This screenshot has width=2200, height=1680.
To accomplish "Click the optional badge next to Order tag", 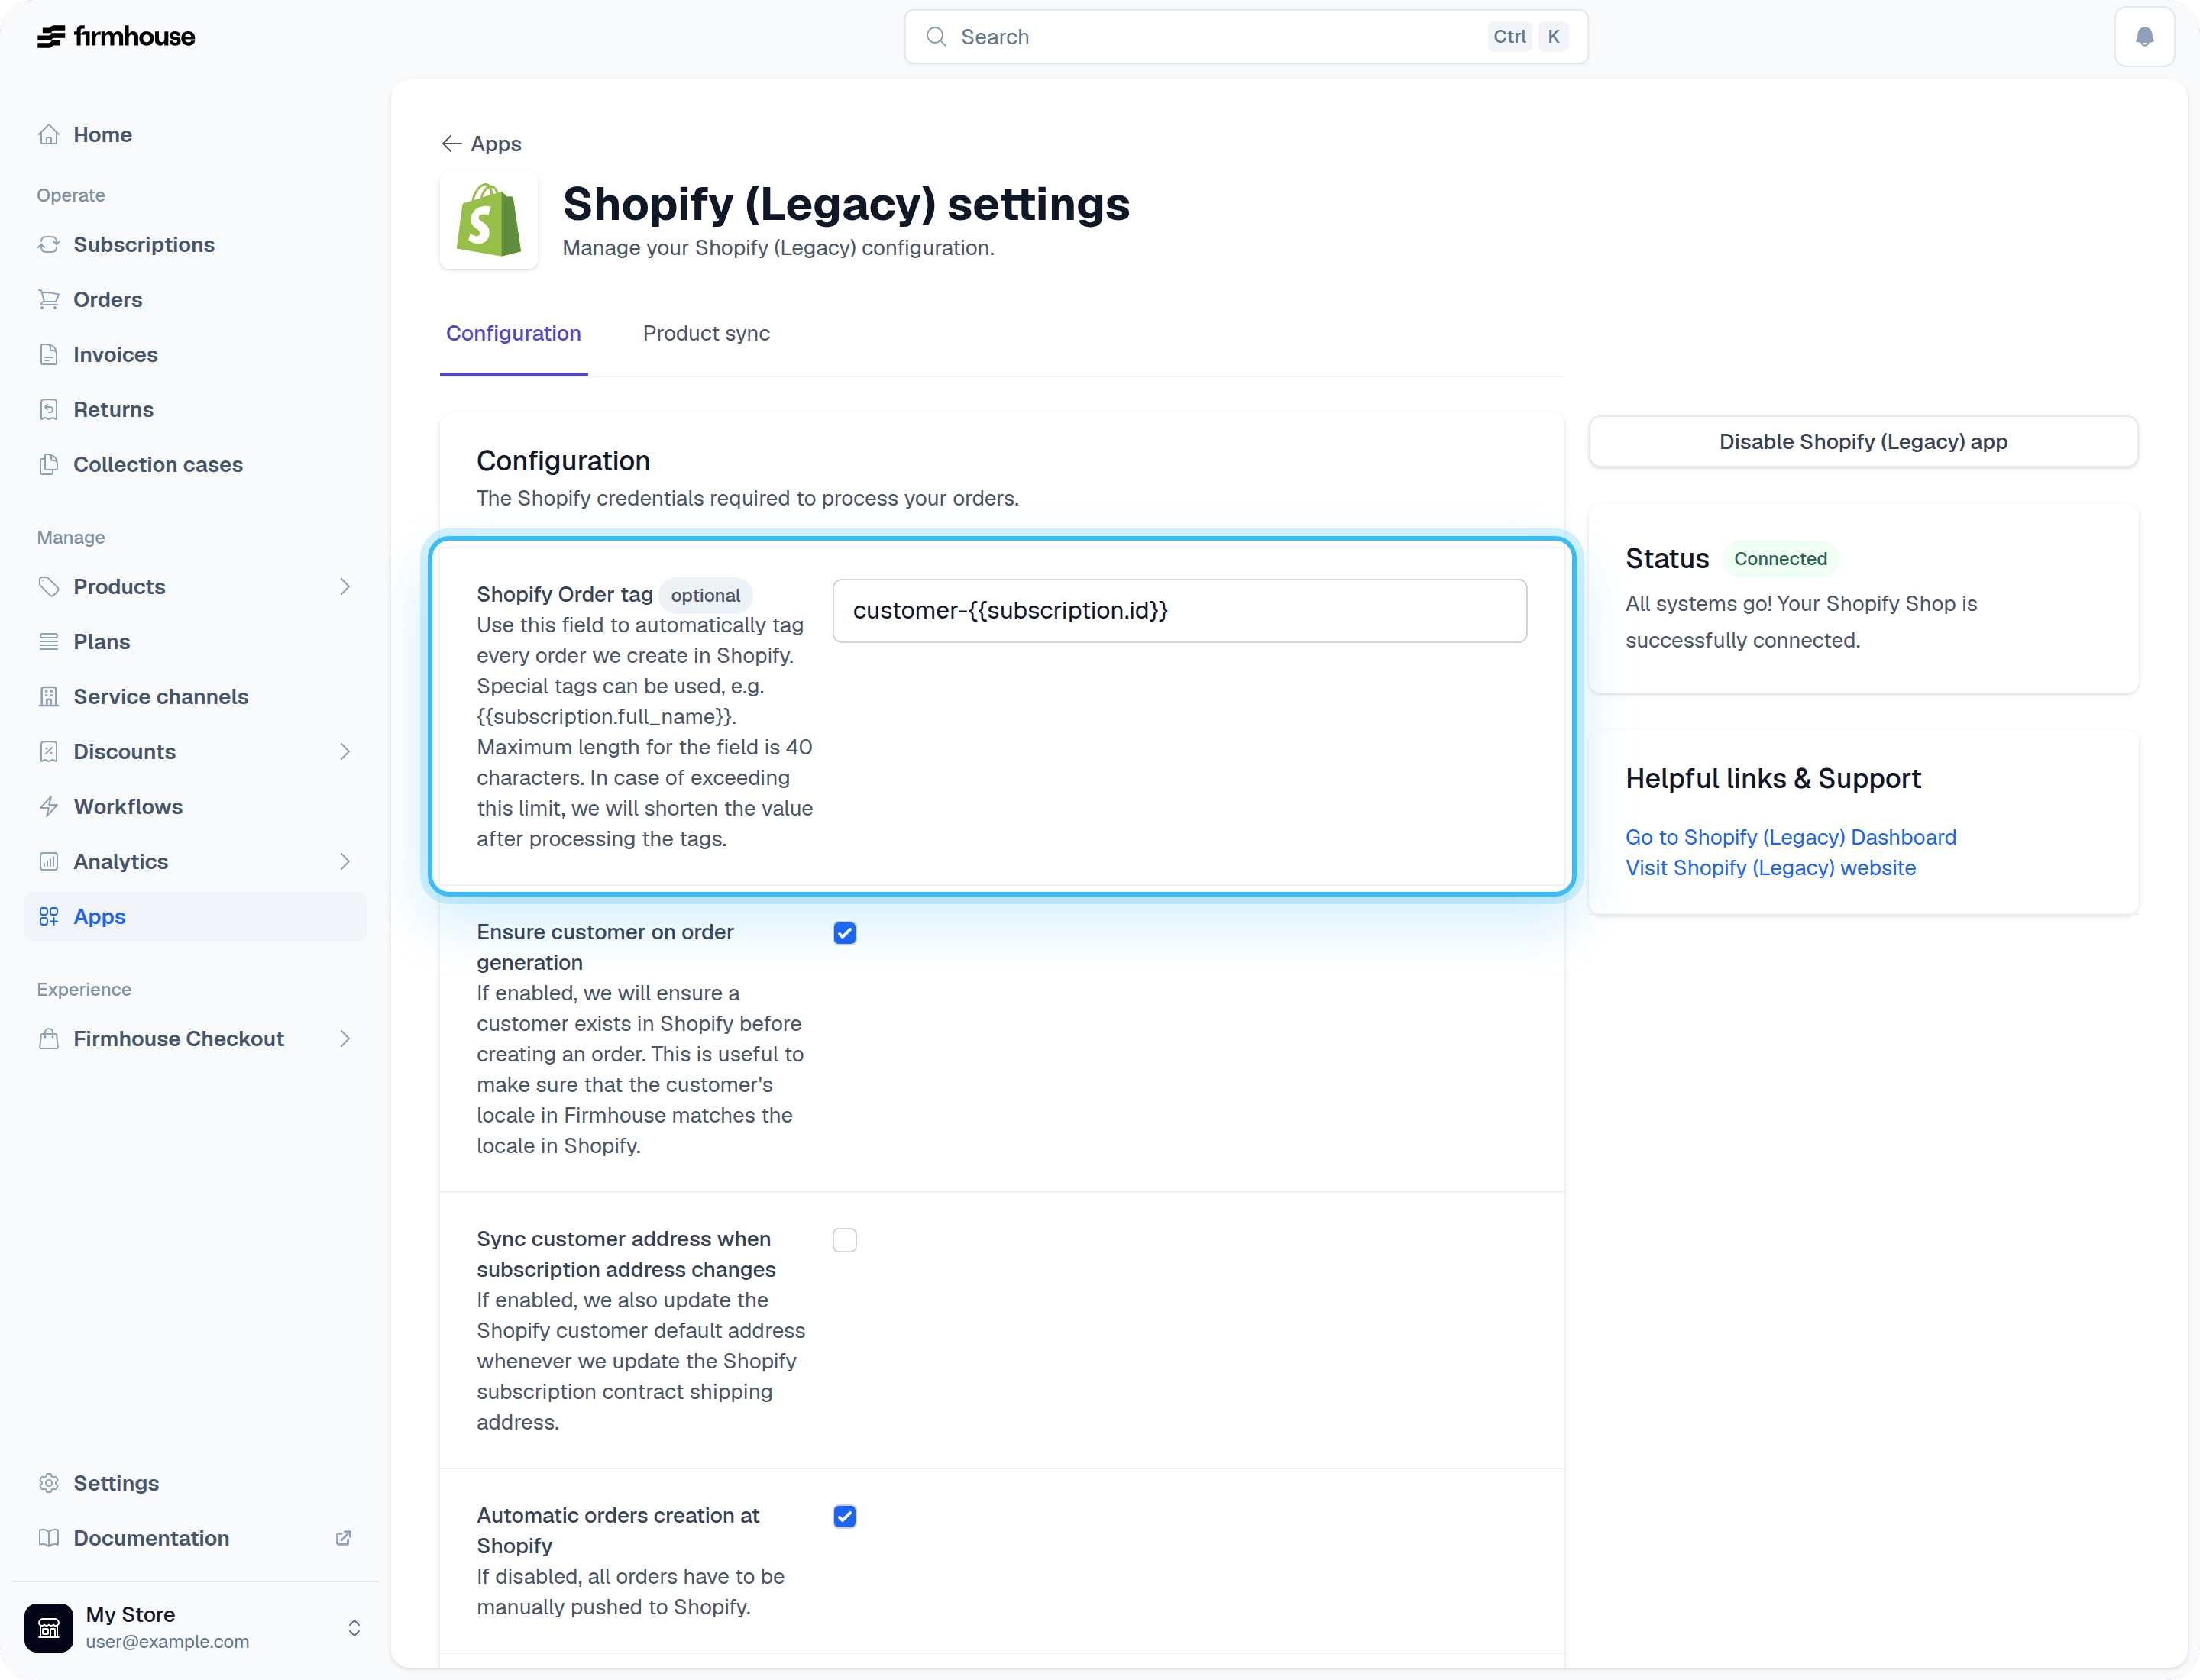I will pyautogui.click(x=705, y=595).
